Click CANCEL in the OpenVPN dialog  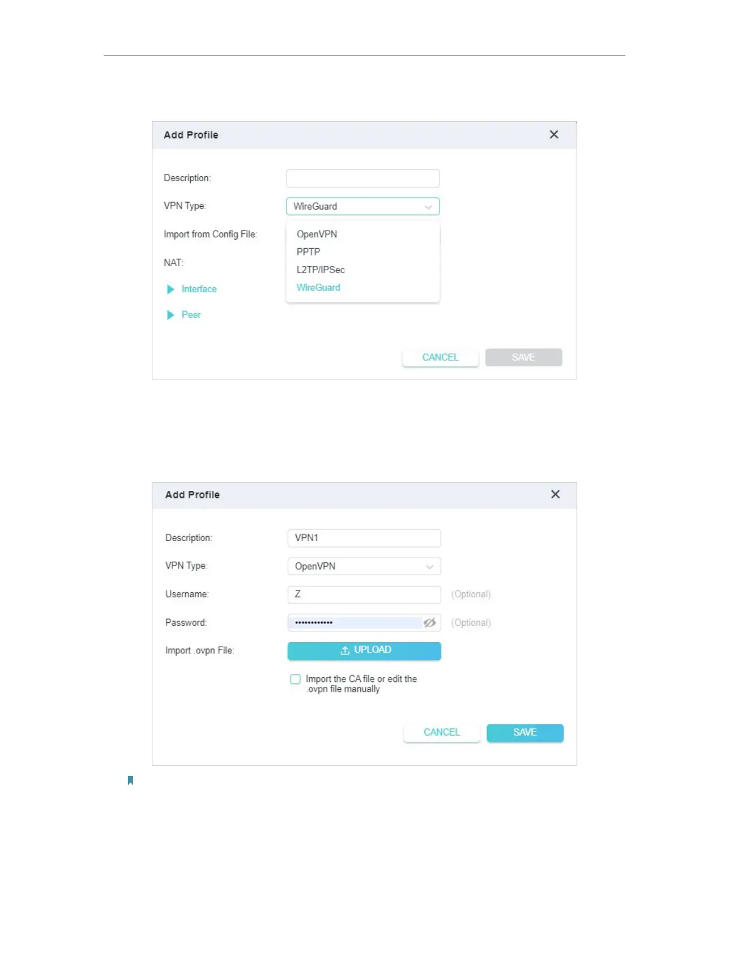tap(441, 733)
